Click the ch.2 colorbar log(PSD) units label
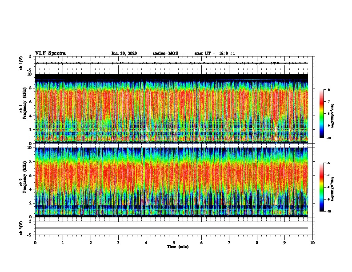This screenshot has width=352, height=272. [x=333, y=189]
